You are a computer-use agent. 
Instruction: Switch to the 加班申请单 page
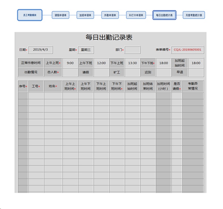(85, 15)
